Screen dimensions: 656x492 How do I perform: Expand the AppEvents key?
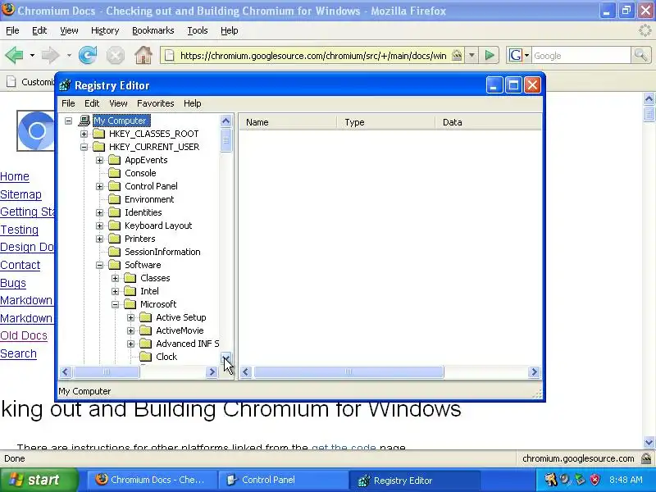point(99,160)
